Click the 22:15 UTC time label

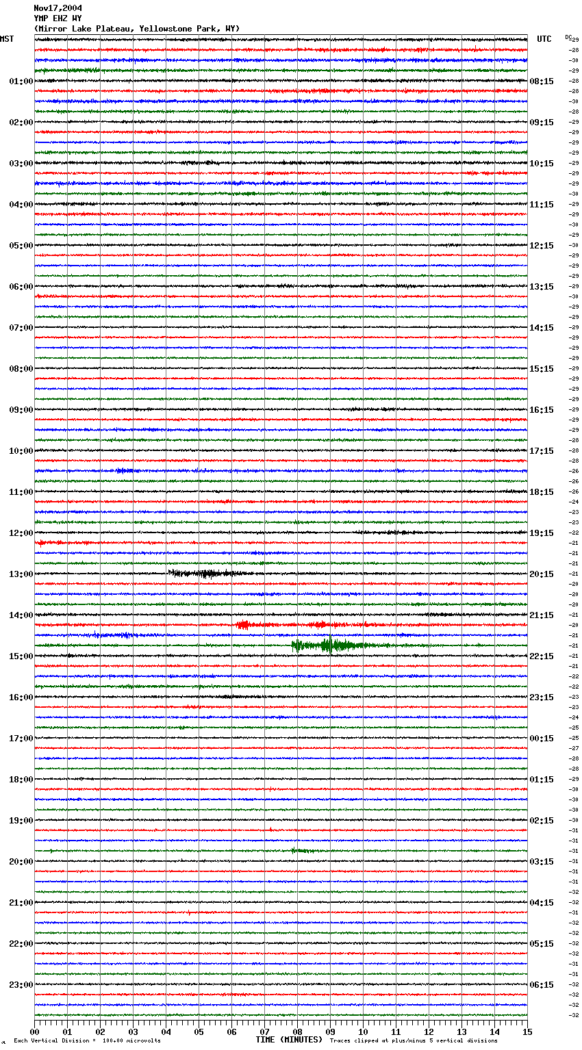pyautogui.click(x=542, y=656)
